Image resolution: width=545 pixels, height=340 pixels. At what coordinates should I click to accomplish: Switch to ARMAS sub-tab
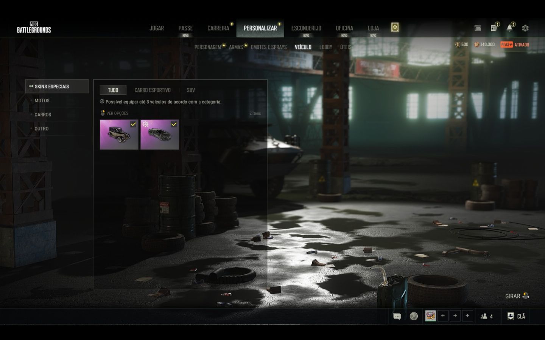[236, 47]
